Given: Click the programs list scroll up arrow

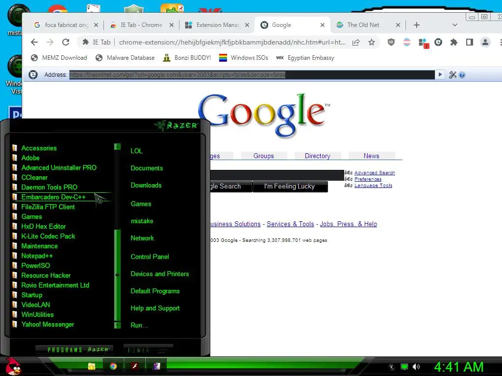Looking at the screenshot, I should click(117, 147).
